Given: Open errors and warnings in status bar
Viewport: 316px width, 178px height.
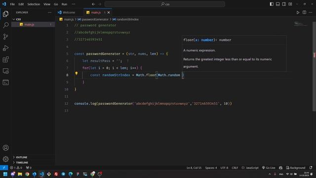Looking at the screenshot, I should (x=16, y=168).
